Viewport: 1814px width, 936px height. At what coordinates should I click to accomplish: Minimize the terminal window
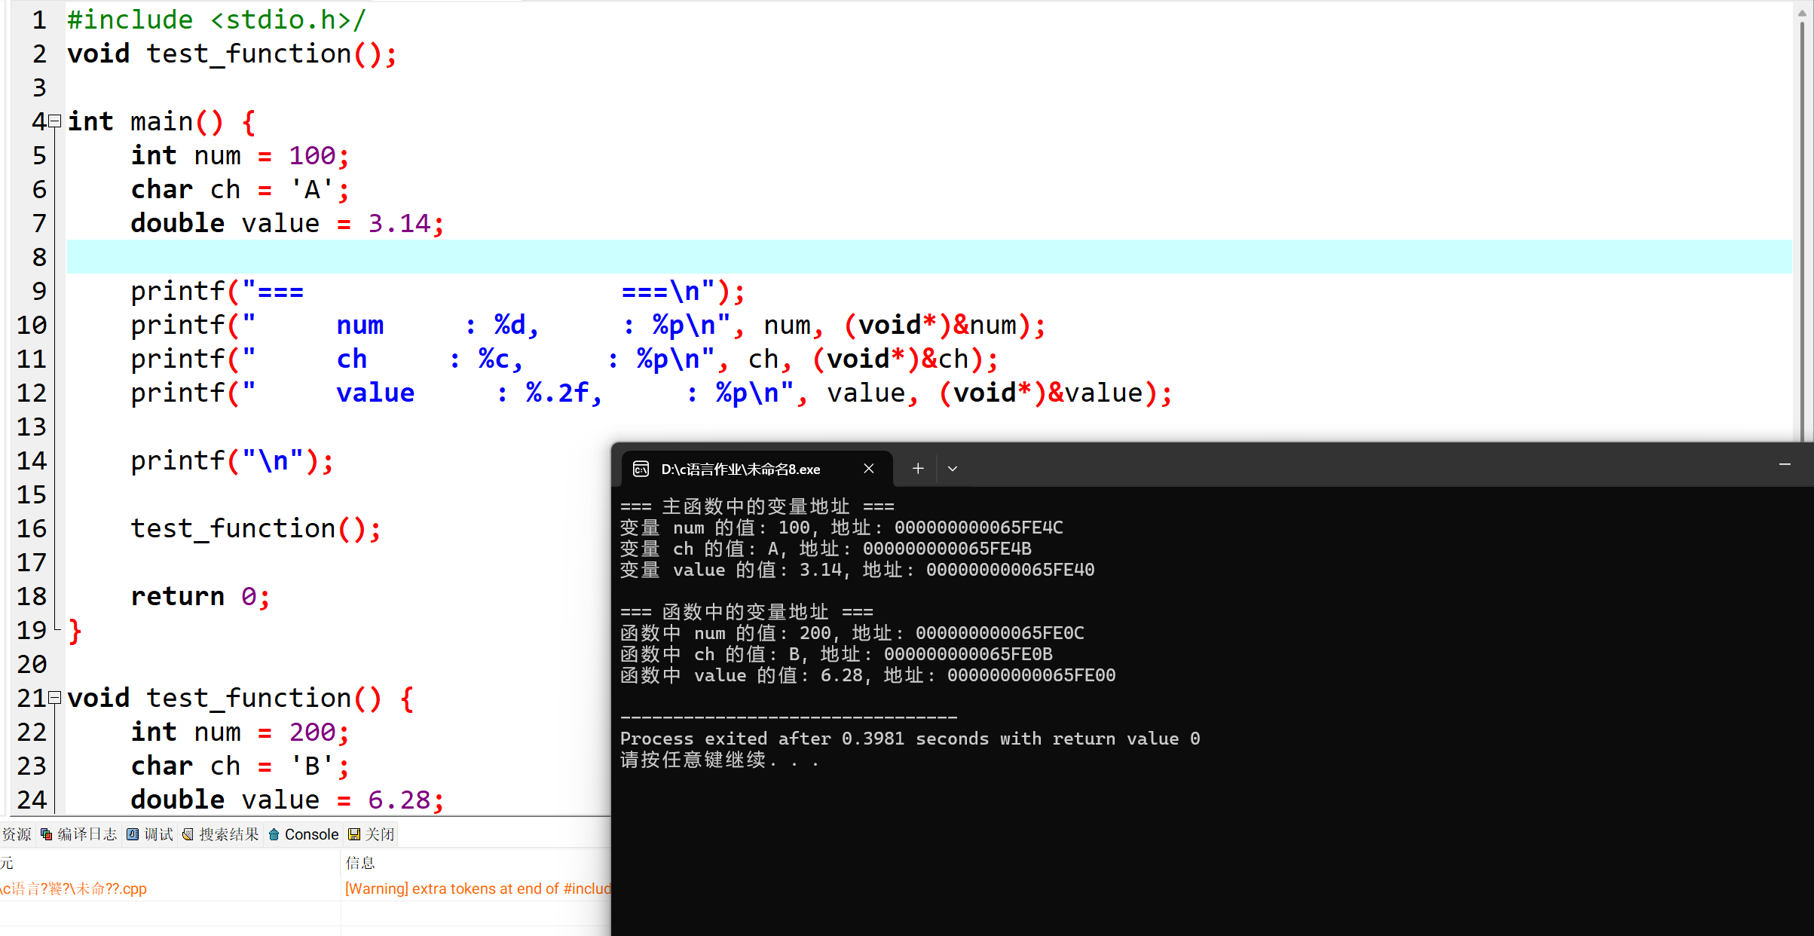[x=1785, y=464]
